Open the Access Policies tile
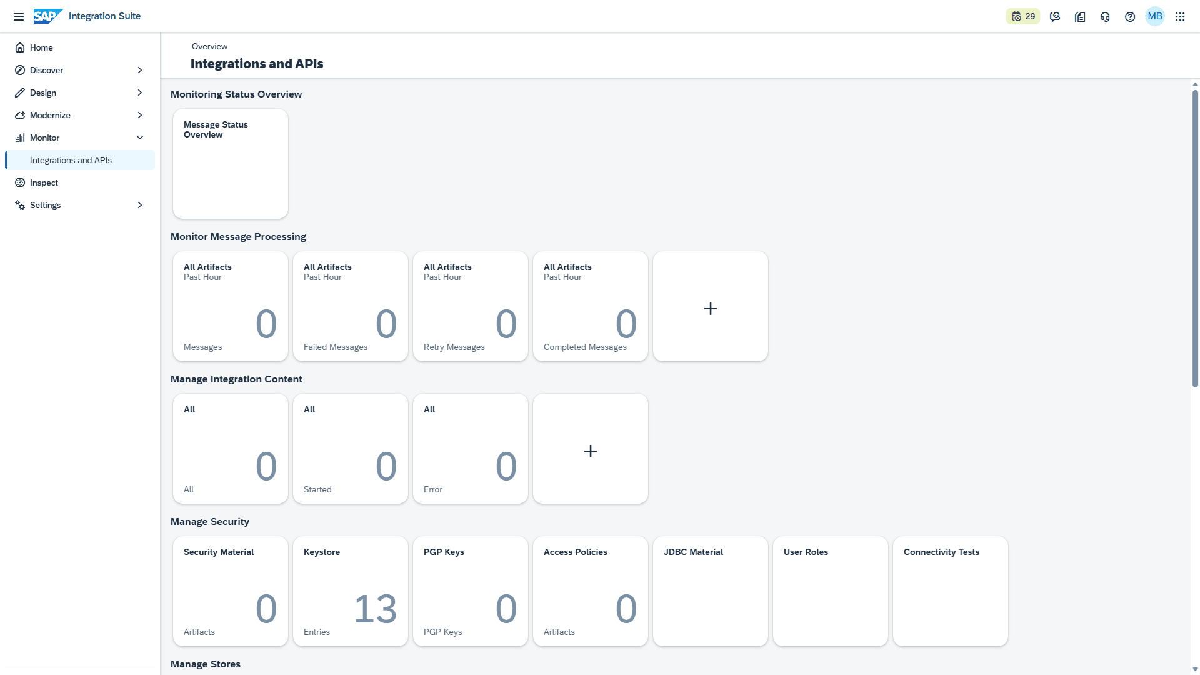 [x=591, y=591]
